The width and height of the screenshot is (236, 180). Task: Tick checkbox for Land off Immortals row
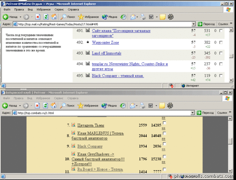click(x=221, y=53)
